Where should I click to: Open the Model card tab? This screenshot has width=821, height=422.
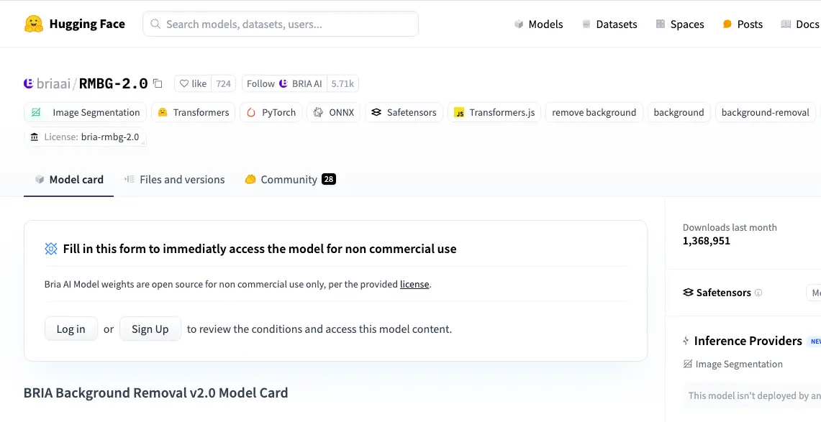[68, 180]
